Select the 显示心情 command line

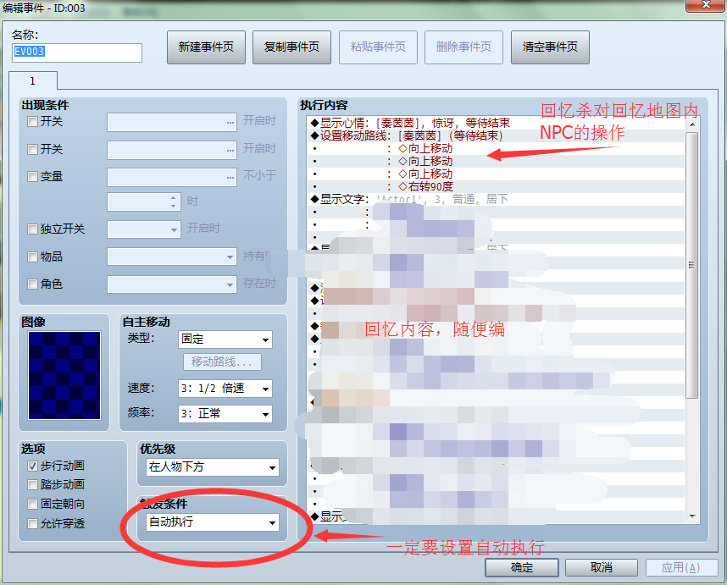pyautogui.click(x=496, y=123)
